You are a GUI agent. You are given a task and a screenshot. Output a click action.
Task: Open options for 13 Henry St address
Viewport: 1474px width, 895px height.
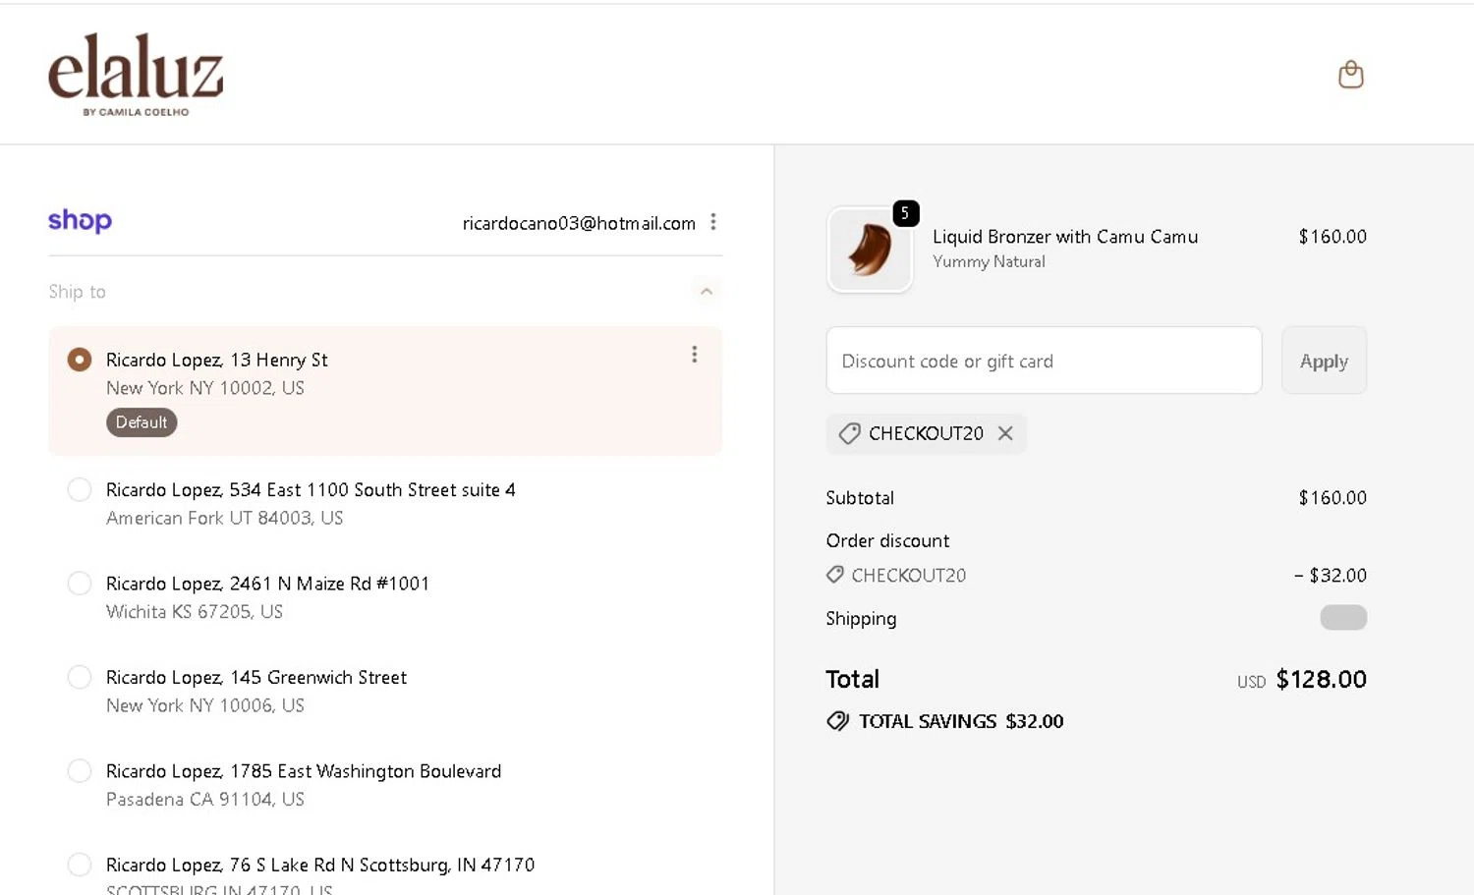pos(694,354)
